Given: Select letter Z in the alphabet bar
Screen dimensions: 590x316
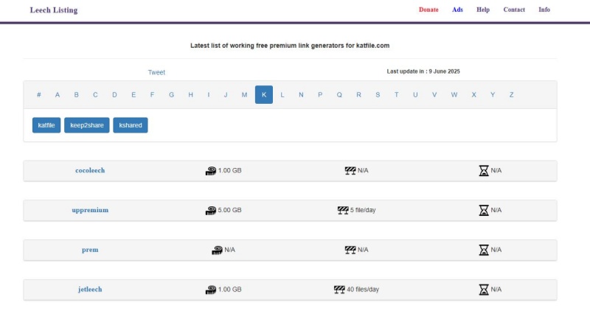Looking at the screenshot, I should (511, 95).
